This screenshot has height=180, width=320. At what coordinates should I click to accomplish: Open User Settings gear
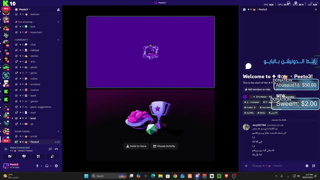pos(56,166)
